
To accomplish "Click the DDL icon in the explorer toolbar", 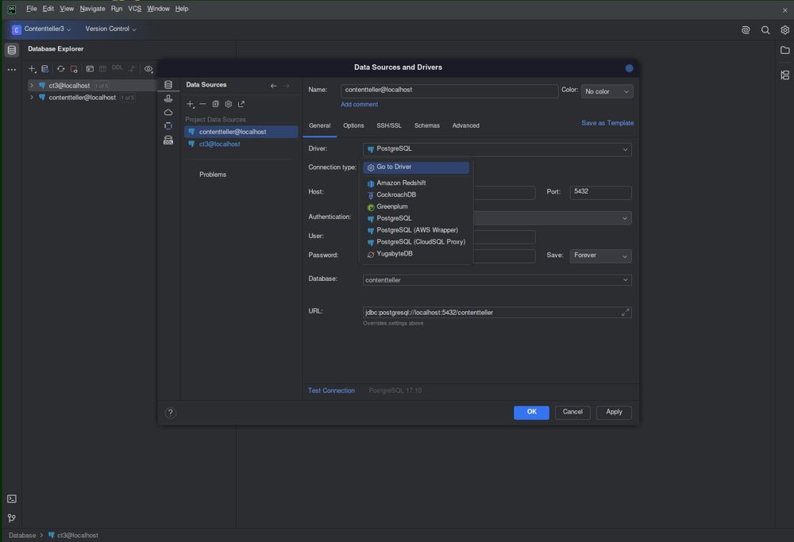I will pos(117,67).
